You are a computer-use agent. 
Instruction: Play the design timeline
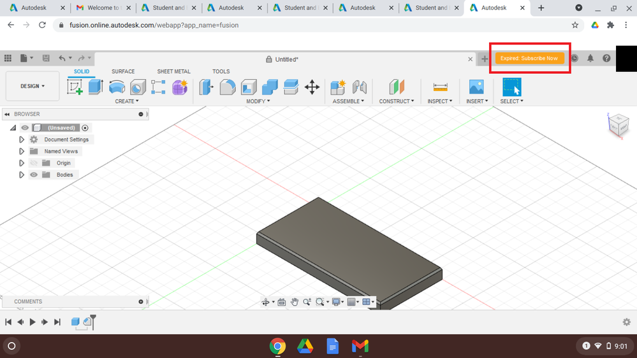33,322
